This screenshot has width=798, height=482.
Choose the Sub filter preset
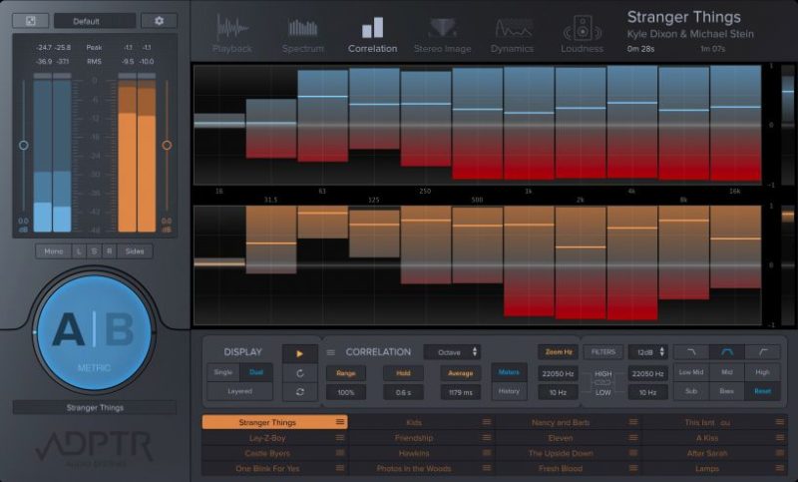691,391
